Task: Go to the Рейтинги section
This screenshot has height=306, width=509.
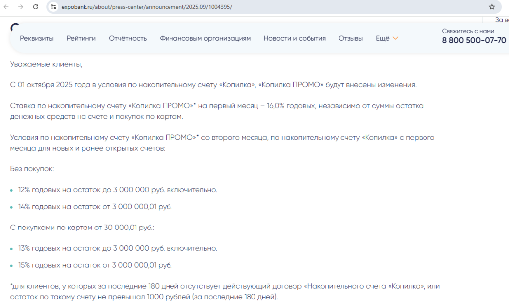Action: [x=81, y=38]
